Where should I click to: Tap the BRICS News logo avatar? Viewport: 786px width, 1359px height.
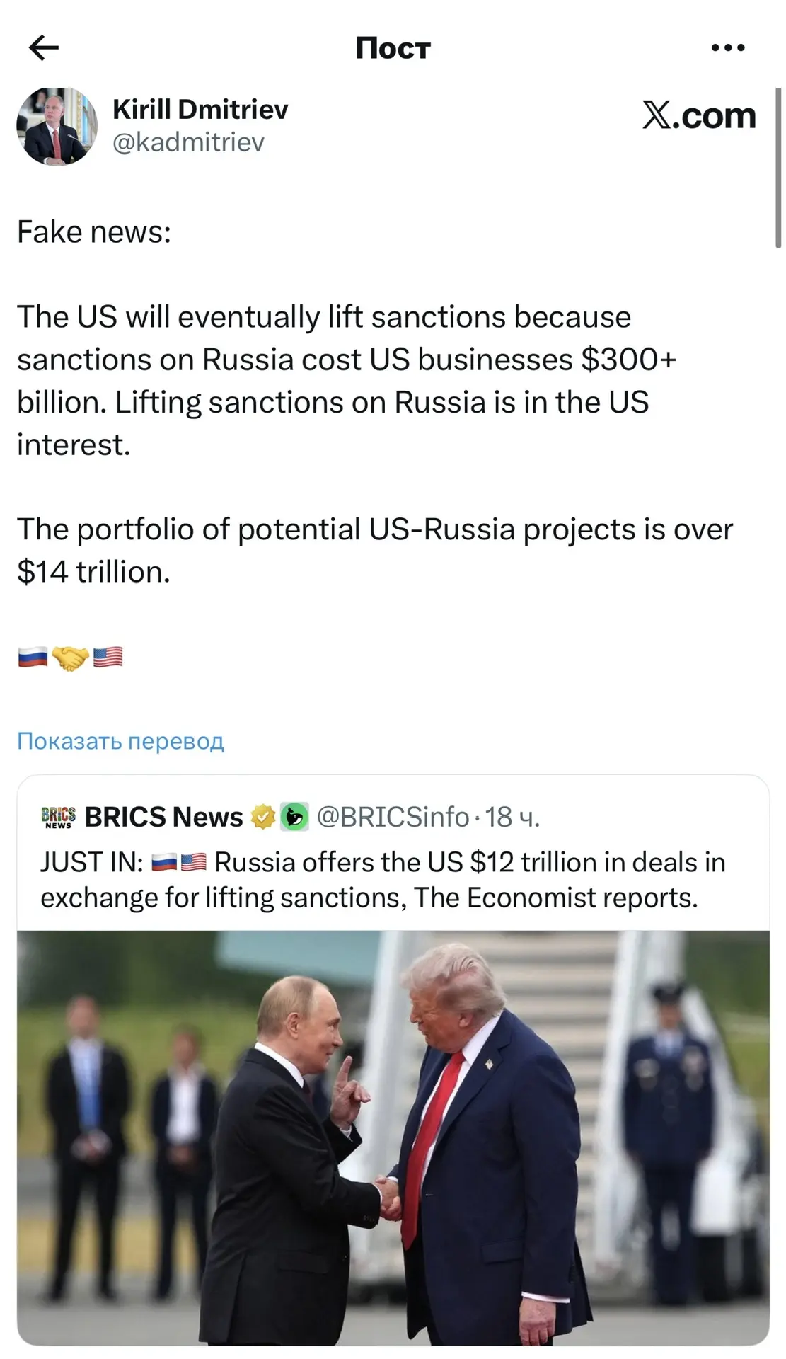(58, 817)
